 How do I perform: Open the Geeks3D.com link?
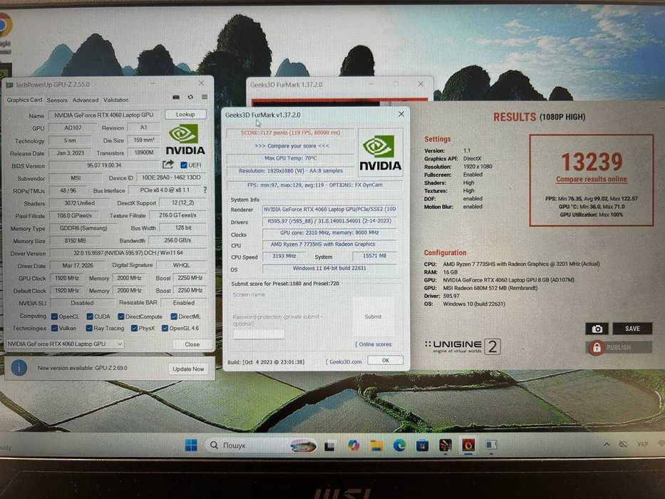[x=344, y=362]
